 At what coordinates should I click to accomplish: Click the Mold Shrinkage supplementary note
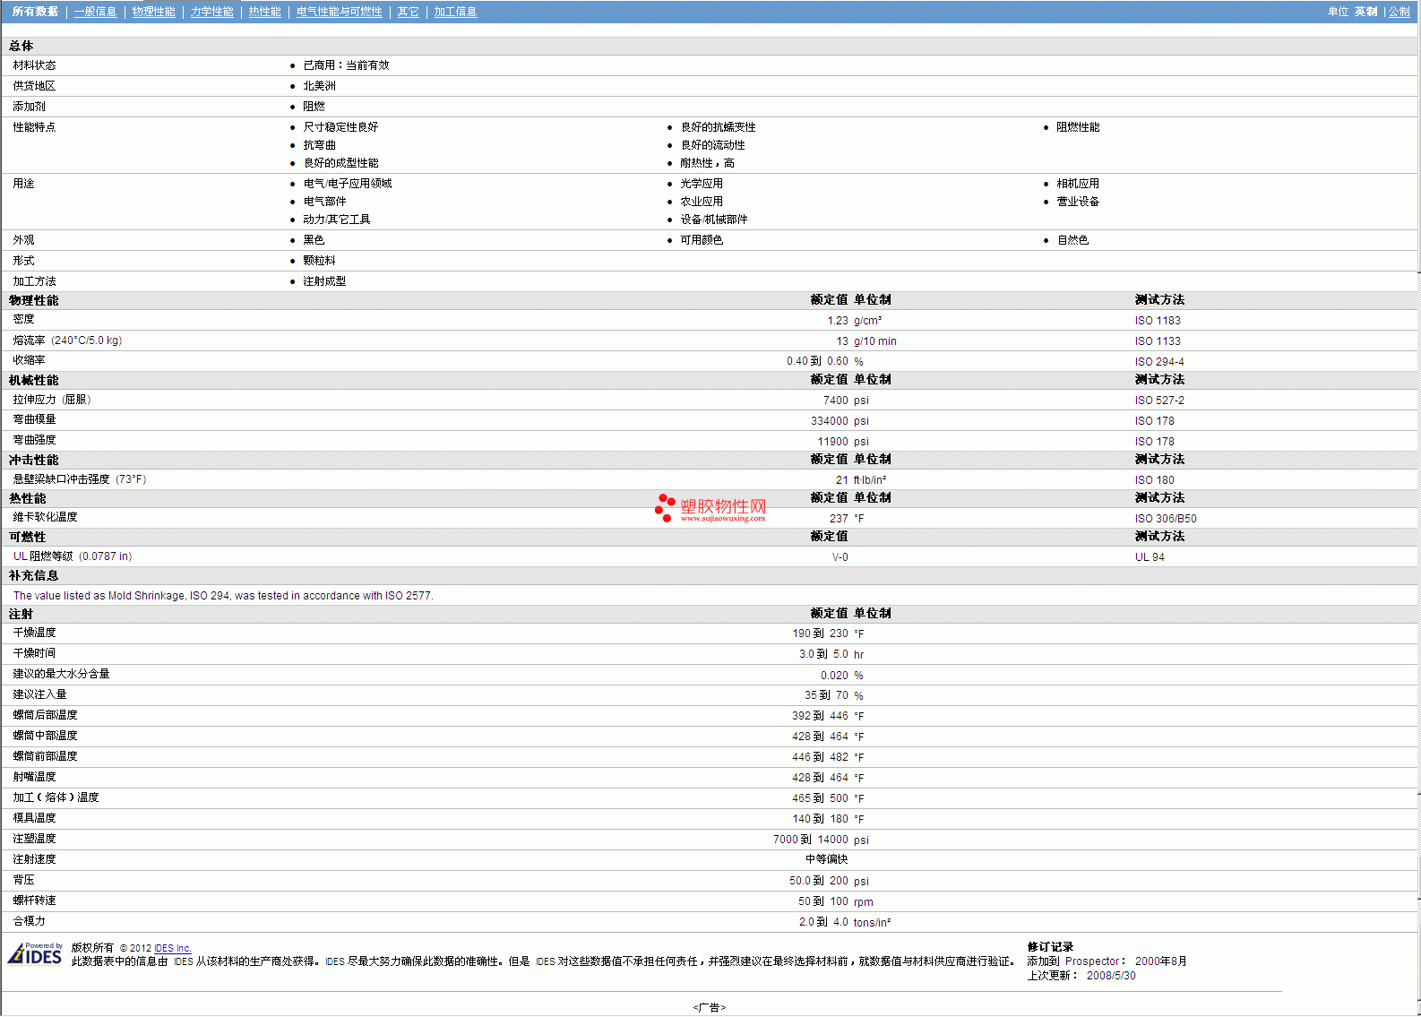coord(223,596)
